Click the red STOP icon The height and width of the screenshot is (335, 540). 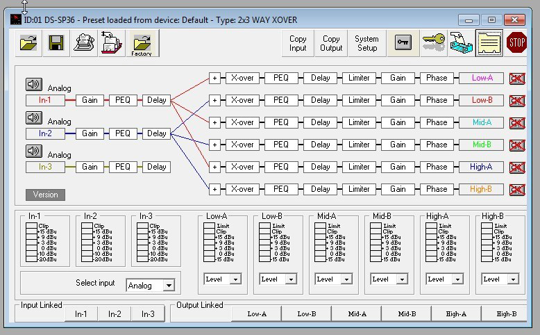(516, 43)
